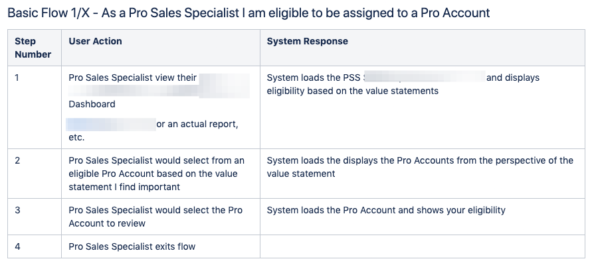Click step 2 user action about eligible Pro Account
Screen dimensions: 592x265
(156, 174)
